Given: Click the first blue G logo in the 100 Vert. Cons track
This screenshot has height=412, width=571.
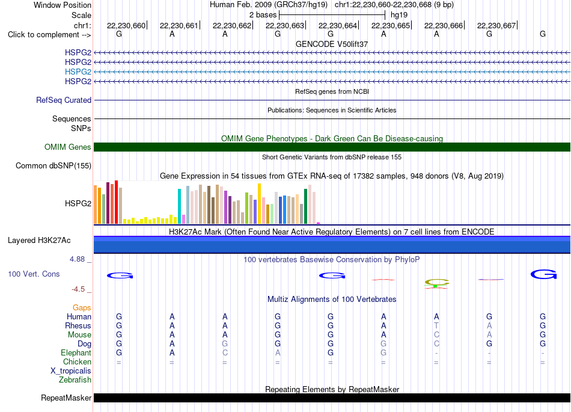Looking at the screenshot, I should (x=120, y=275).
